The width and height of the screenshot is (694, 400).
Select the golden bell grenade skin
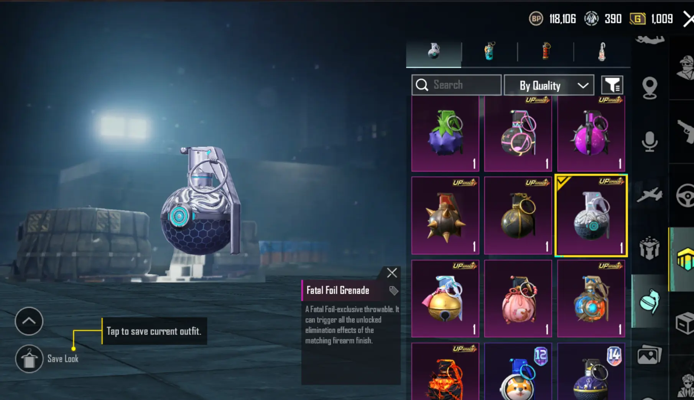445,299
